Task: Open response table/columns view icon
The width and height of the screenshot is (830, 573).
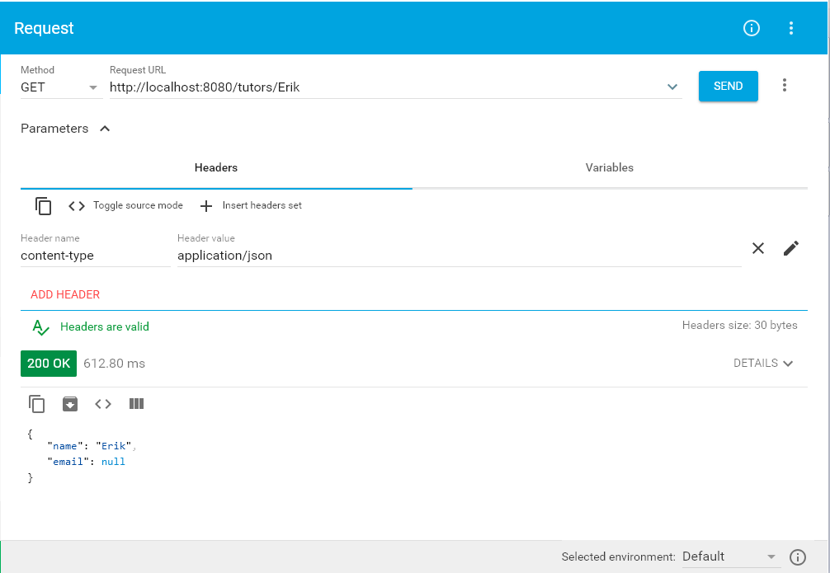Action: [x=137, y=404]
